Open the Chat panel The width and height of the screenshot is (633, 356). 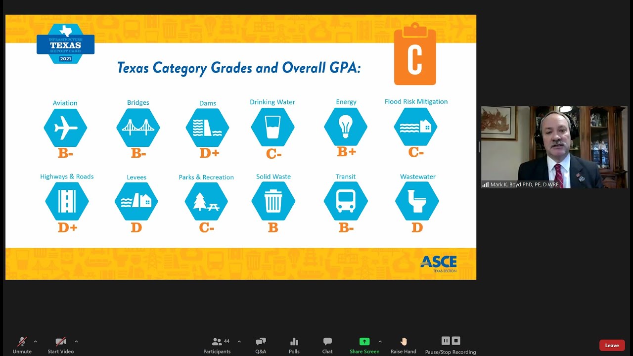point(327,345)
